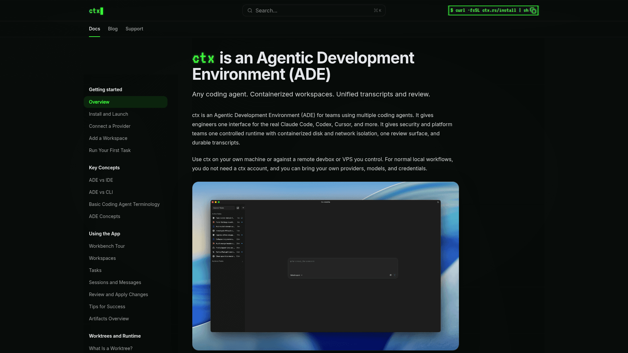Click the copy icon beside install command
The image size is (628, 353).
[x=533, y=10]
